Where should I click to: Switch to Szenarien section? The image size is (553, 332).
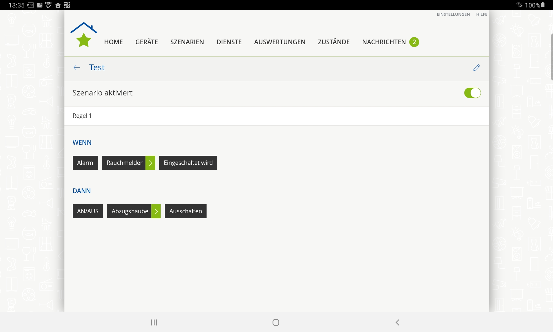click(x=187, y=42)
